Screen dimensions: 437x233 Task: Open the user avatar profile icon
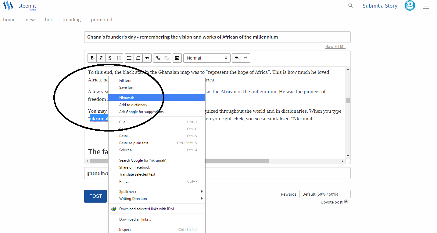coord(410,6)
